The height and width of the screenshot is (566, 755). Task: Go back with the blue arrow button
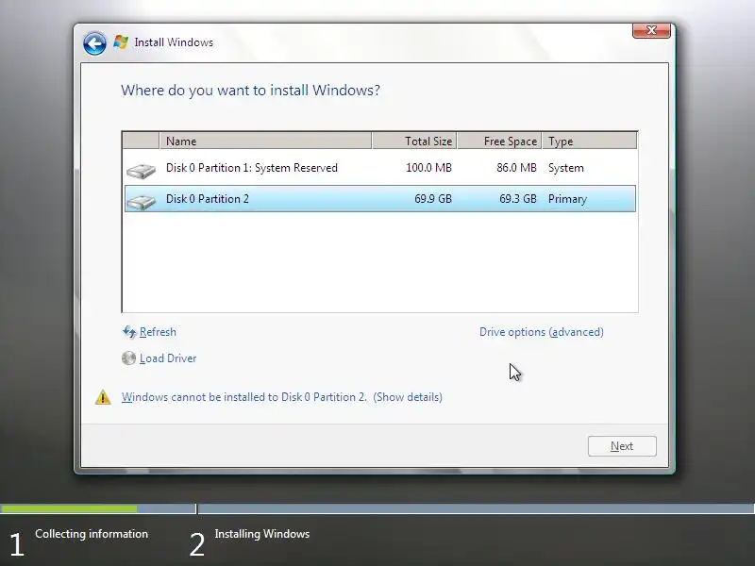(94, 43)
